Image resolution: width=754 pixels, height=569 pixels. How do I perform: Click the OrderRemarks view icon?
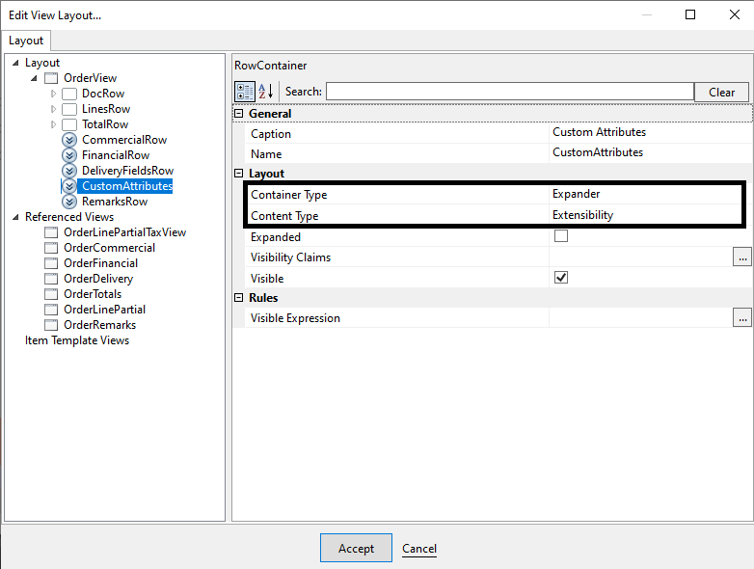click(x=51, y=325)
